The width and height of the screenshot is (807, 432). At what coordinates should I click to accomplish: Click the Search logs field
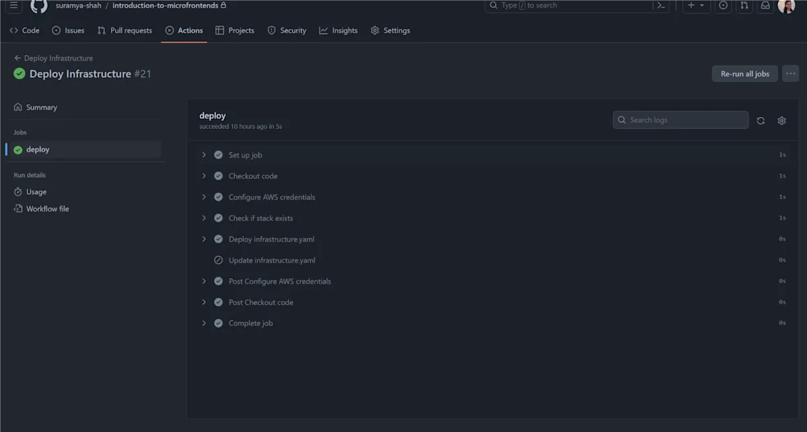click(681, 120)
